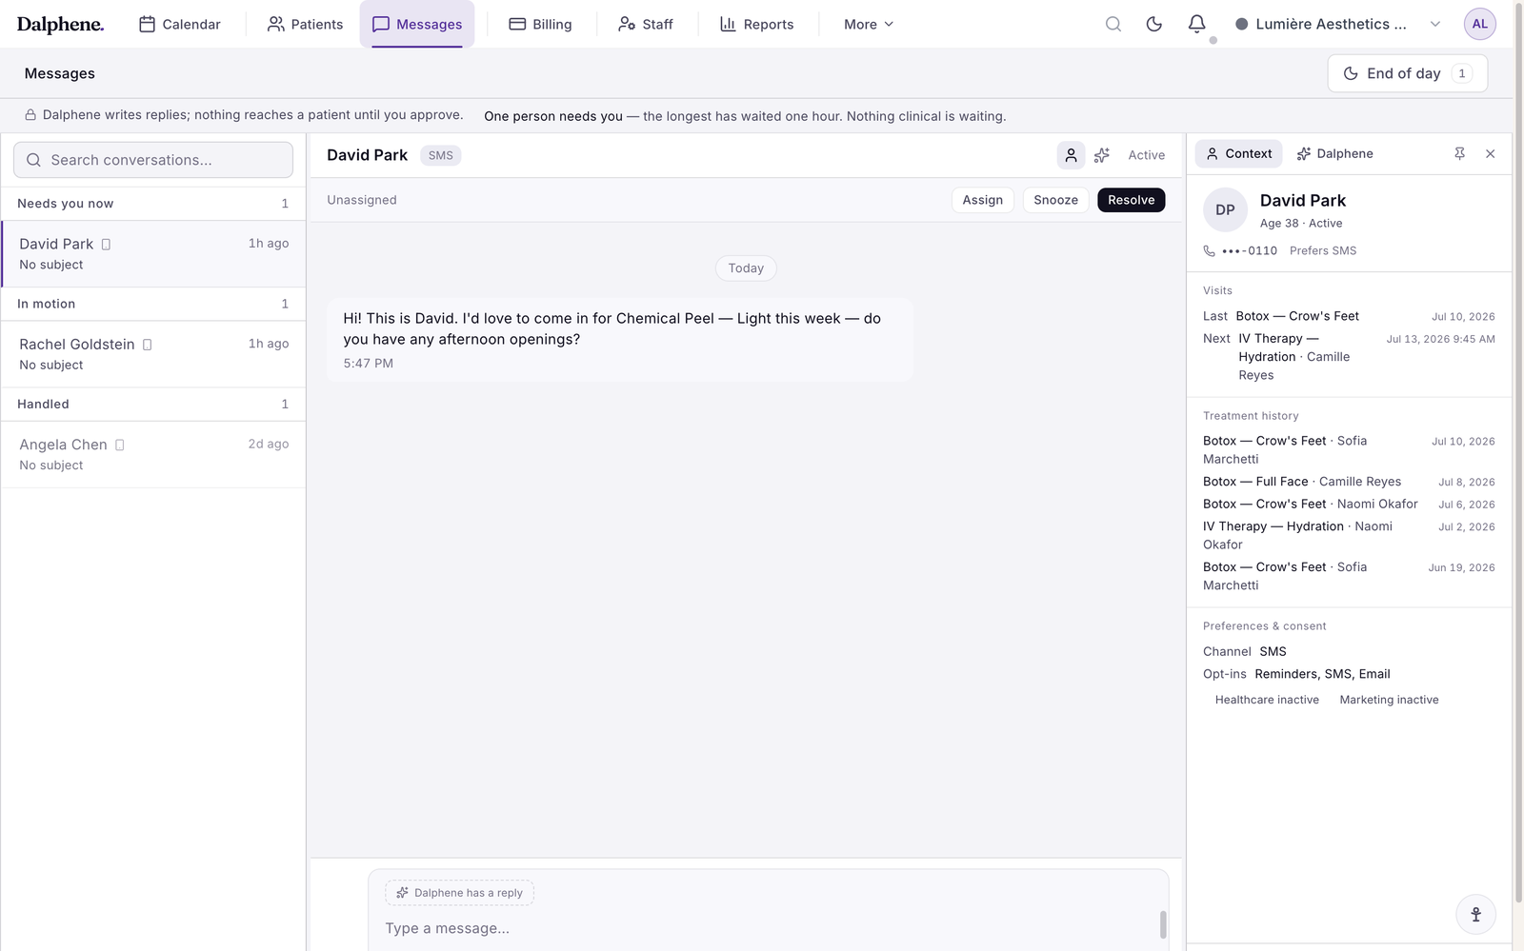Screen dimensions: 1524x951
Task: Click the Dalphene logo
Action: (60, 24)
